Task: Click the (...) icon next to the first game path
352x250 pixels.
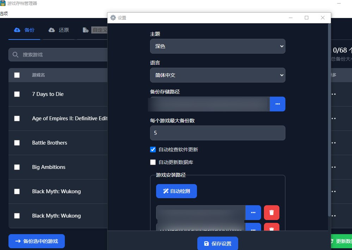Action: [253, 212]
